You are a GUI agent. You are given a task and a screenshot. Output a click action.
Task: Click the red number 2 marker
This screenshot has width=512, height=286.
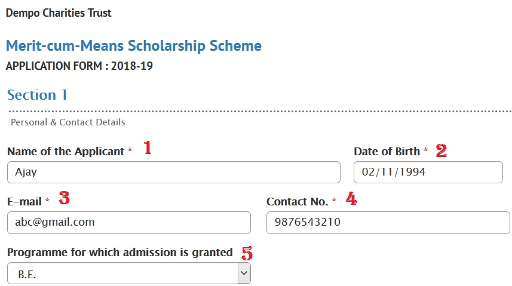[x=441, y=150]
